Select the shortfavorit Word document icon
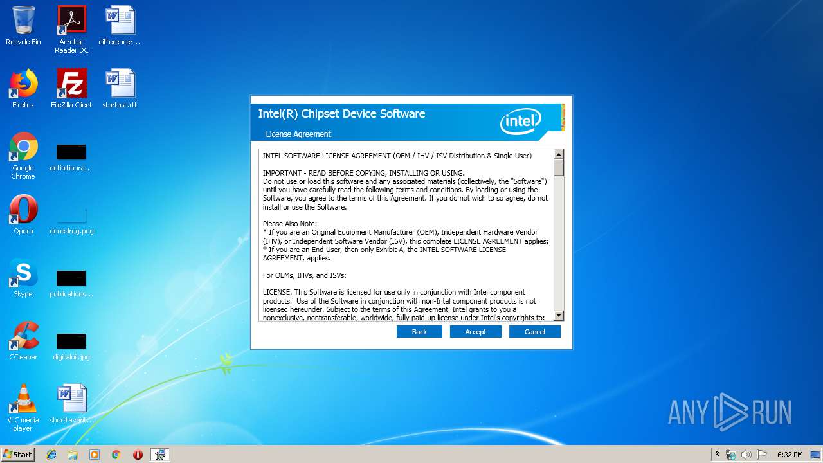This screenshot has height=463, width=823. 71,404
